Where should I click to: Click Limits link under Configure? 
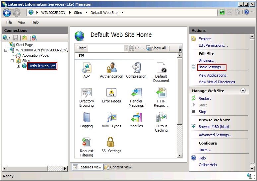(x=205, y=150)
